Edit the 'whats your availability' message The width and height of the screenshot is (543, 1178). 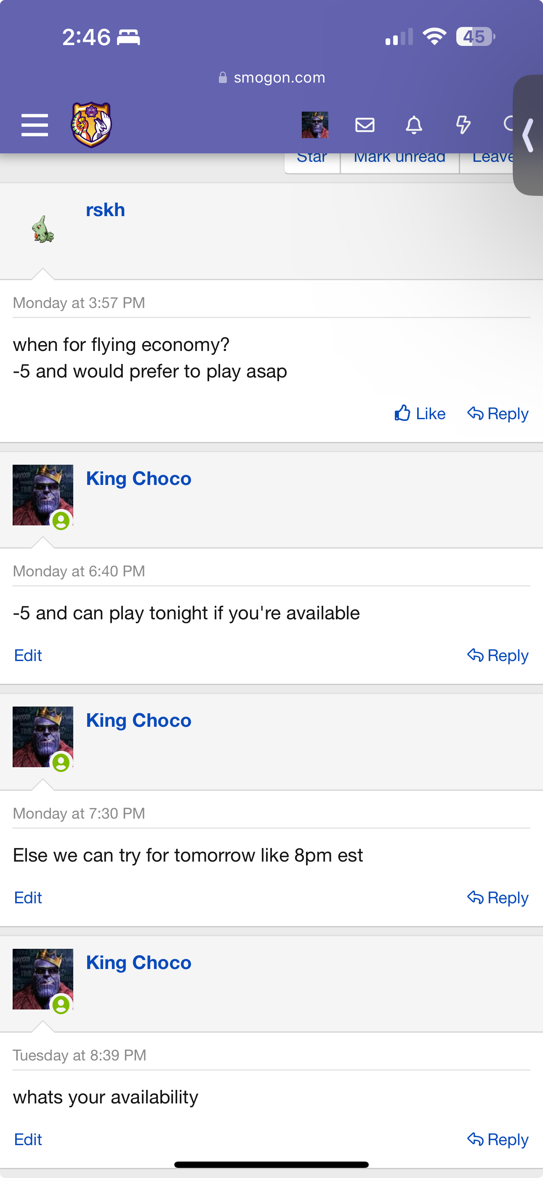pyautogui.click(x=28, y=1140)
